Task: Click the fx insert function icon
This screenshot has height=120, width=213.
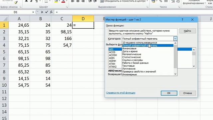Action: pyautogui.click(x=51, y=12)
